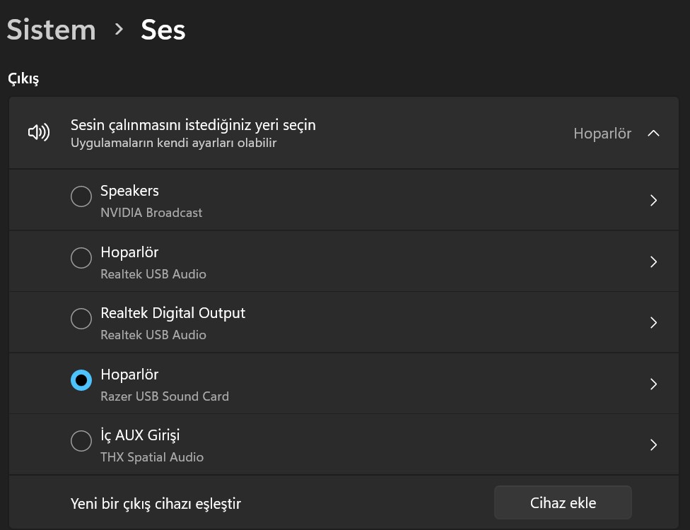Open Razer USB Sound Card properties arrow
This screenshot has height=530, width=690.
pyautogui.click(x=653, y=384)
